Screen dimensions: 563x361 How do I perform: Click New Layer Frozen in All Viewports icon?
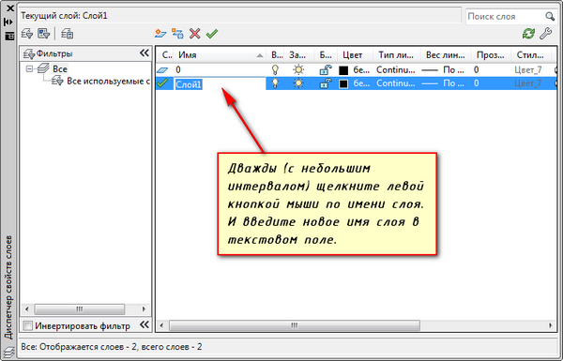click(x=177, y=34)
